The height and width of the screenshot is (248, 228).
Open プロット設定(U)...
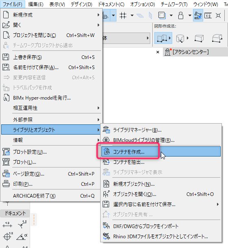click(51, 152)
